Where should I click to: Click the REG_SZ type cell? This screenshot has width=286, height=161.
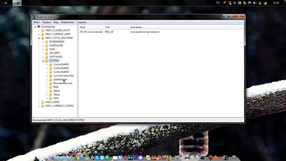(x=109, y=32)
